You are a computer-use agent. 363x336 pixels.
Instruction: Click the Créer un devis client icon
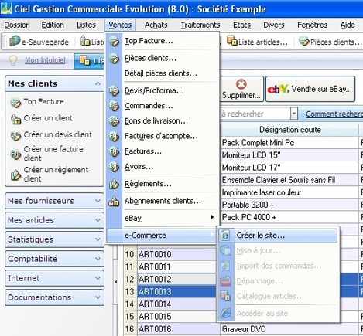pos(15,135)
